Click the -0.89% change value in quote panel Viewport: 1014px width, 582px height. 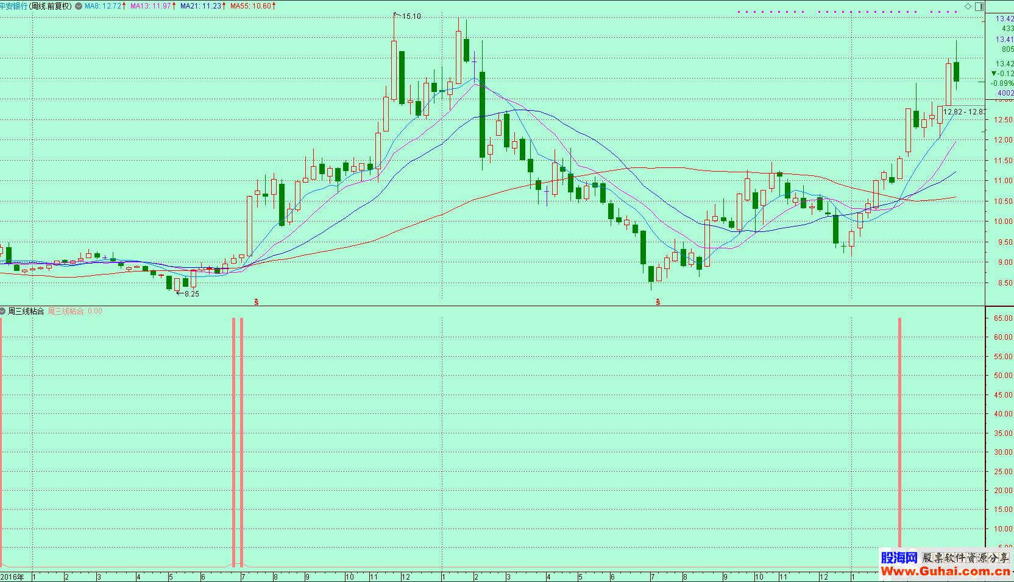1002,83
